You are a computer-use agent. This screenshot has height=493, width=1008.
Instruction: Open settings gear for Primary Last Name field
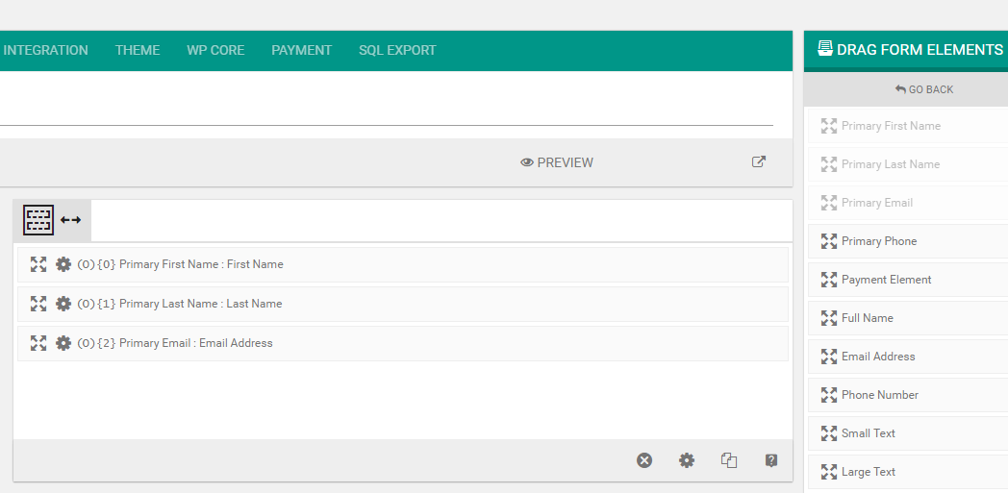[x=63, y=304]
